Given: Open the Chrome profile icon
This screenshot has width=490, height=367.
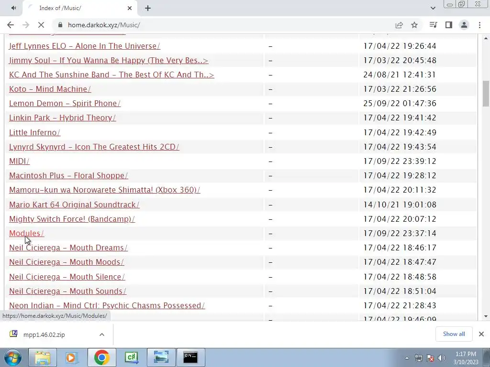Looking at the screenshot, I should pos(464,25).
